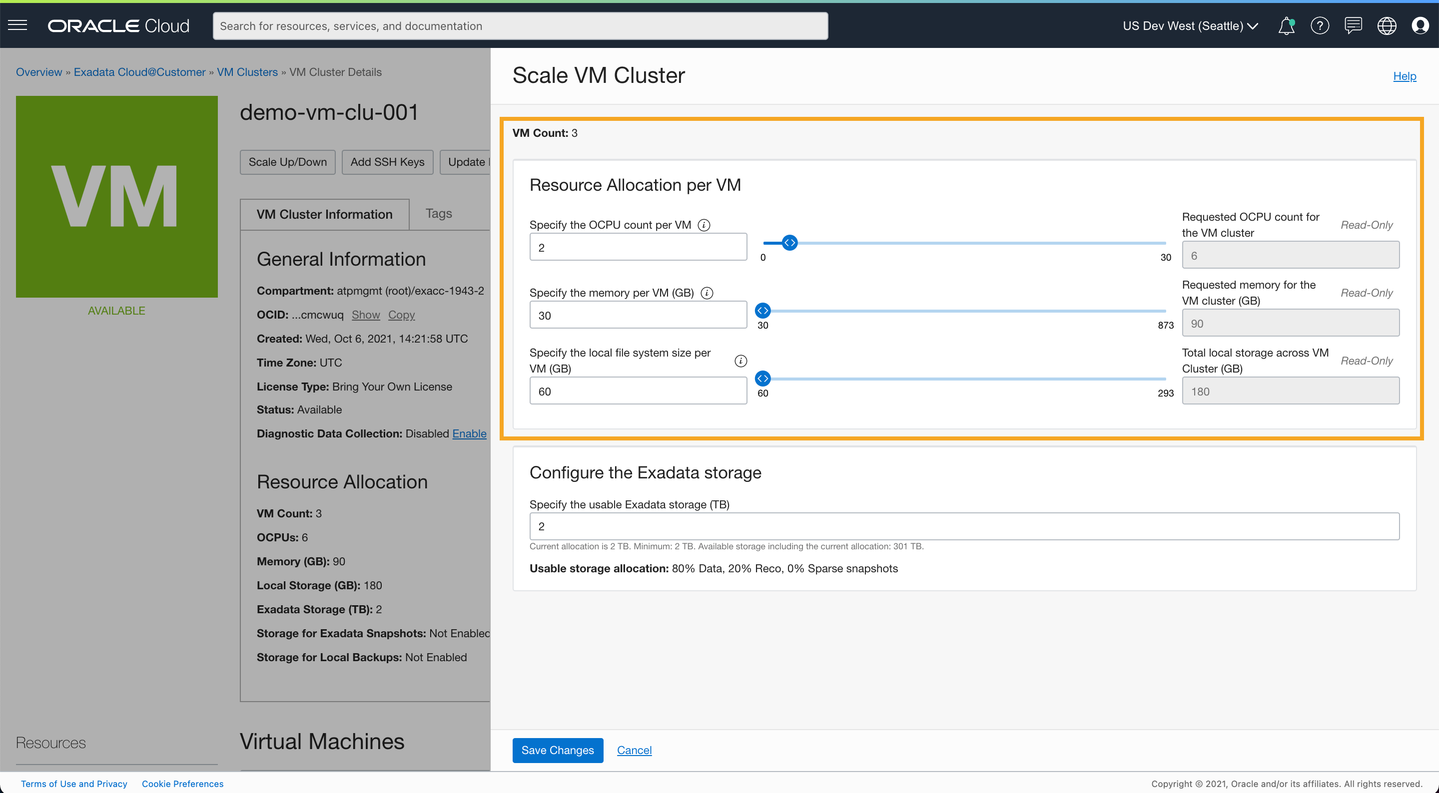This screenshot has height=793, width=1439.
Task: Click memory per VM info icon
Action: 707,293
